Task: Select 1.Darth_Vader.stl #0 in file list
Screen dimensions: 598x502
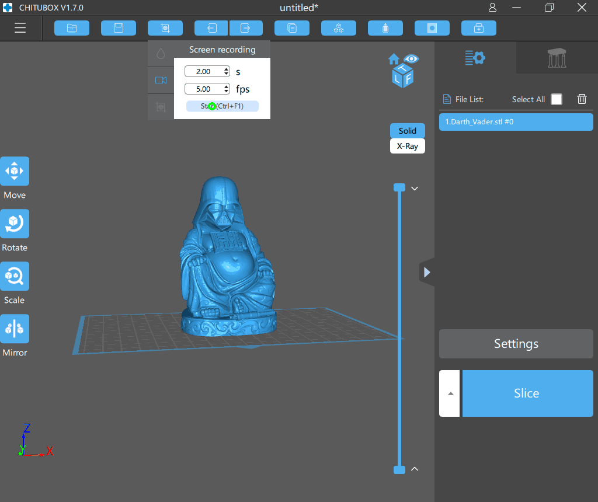Action: [x=516, y=122]
